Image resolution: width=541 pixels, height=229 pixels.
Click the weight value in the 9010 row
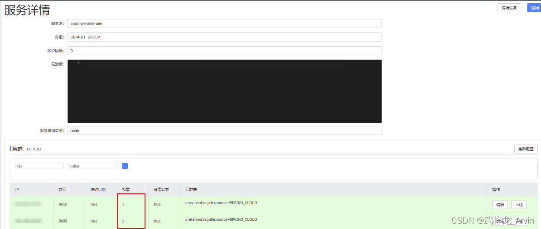pyautogui.click(x=123, y=204)
